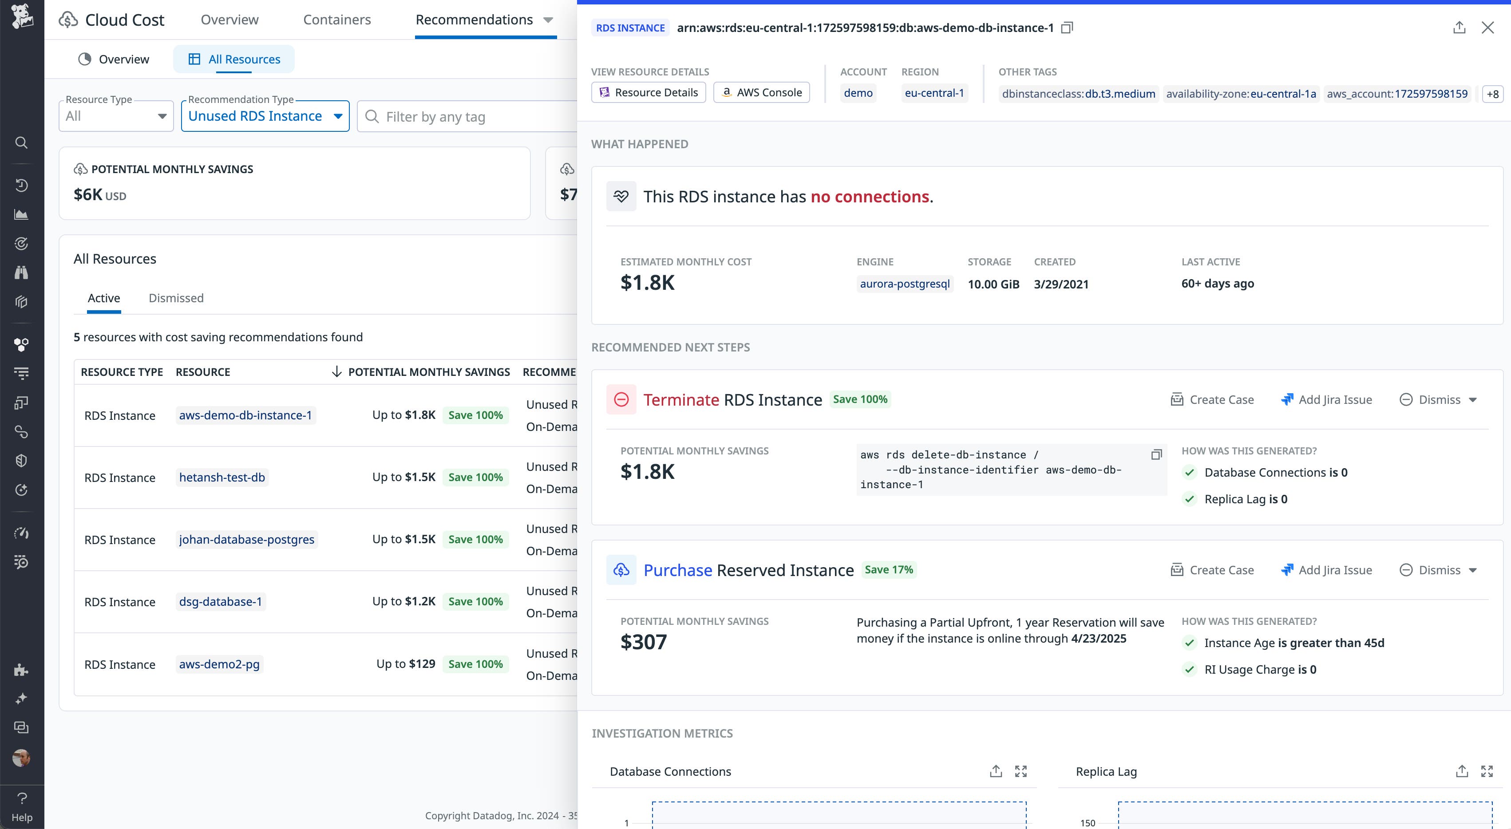Open search from the left sidebar
The image size is (1511, 829).
21,142
